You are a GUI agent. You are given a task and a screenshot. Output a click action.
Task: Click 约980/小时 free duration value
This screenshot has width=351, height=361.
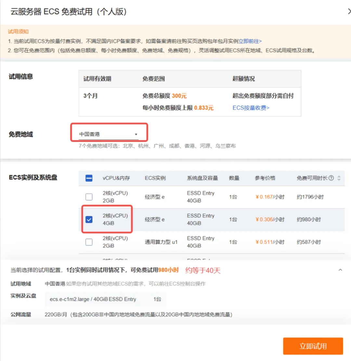309,219
